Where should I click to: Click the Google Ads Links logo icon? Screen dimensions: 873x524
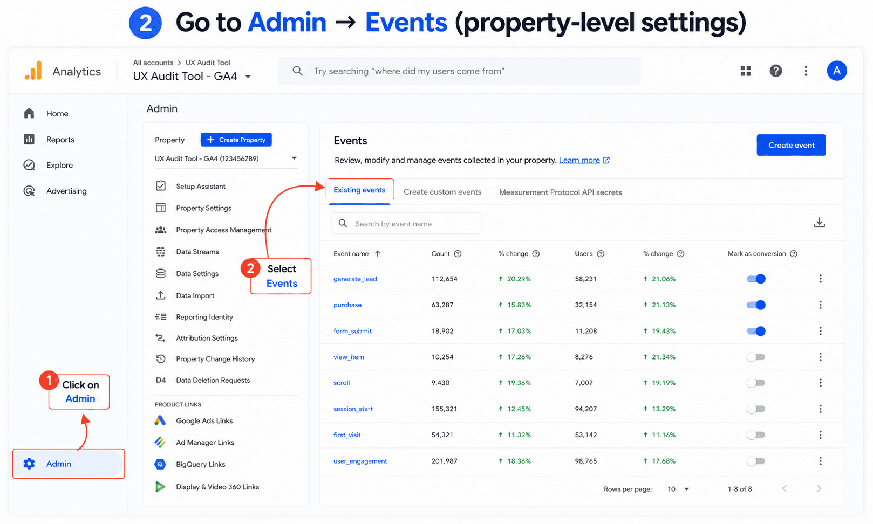160,420
